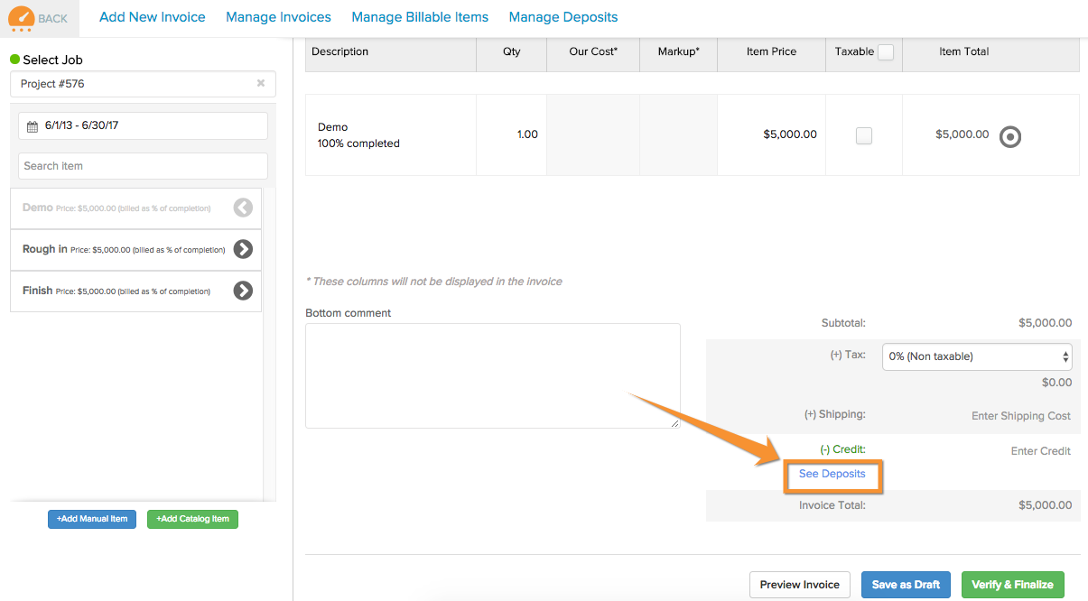
Task: Click the Demo row Qty value 1.00
Action: click(527, 134)
